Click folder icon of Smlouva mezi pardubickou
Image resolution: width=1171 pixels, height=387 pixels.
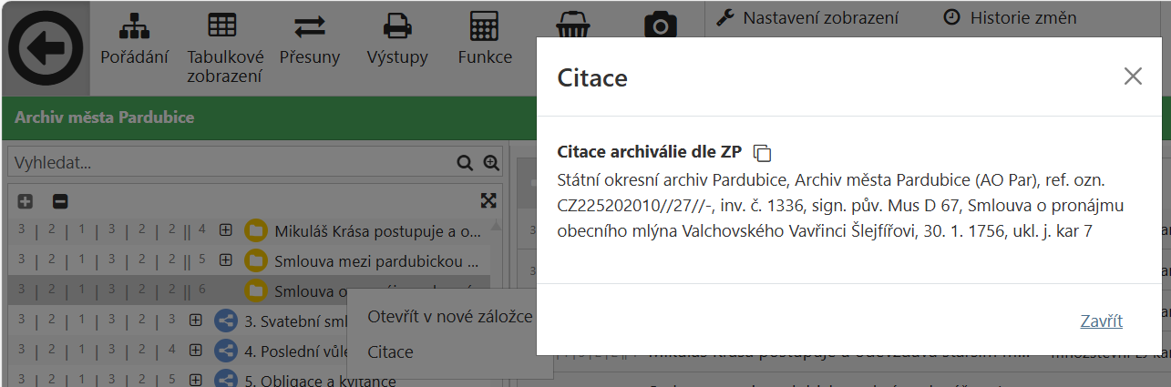pyautogui.click(x=255, y=261)
